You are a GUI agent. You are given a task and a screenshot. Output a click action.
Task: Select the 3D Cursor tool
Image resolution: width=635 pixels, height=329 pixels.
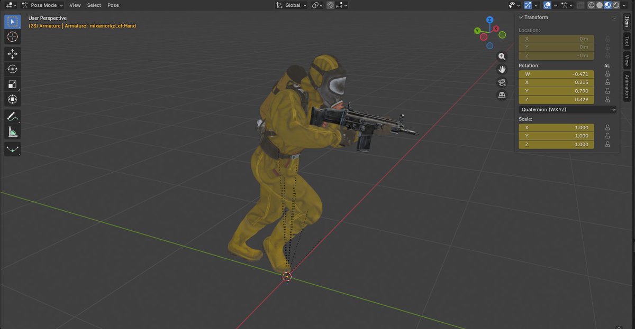(x=13, y=37)
